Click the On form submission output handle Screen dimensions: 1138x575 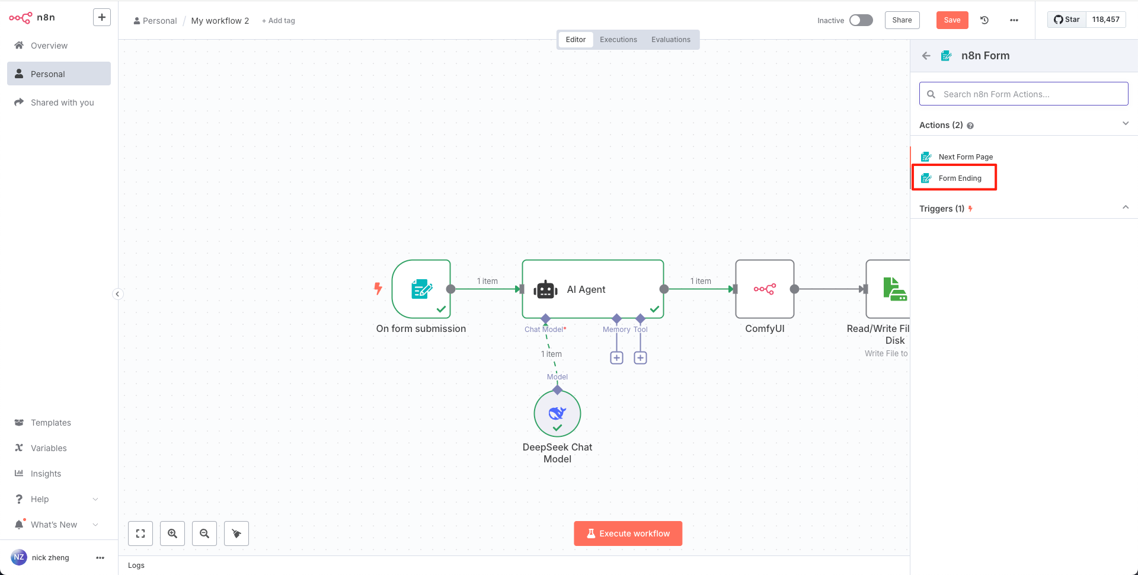pyautogui.click(x=451, y=289)
